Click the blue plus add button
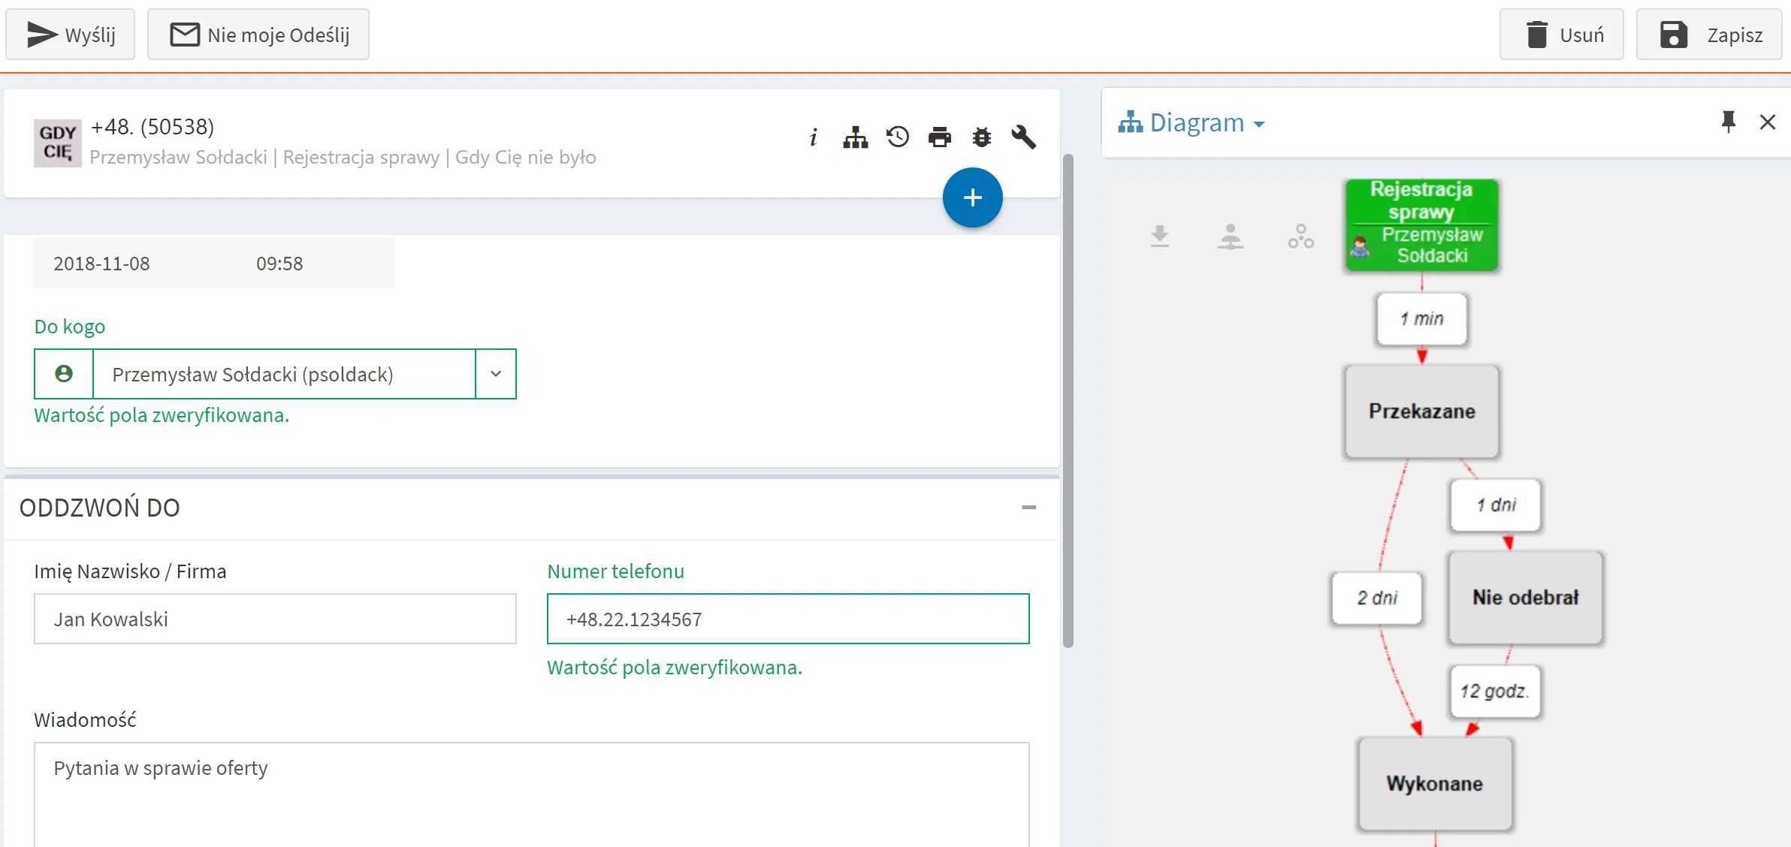 pos(973,197)
